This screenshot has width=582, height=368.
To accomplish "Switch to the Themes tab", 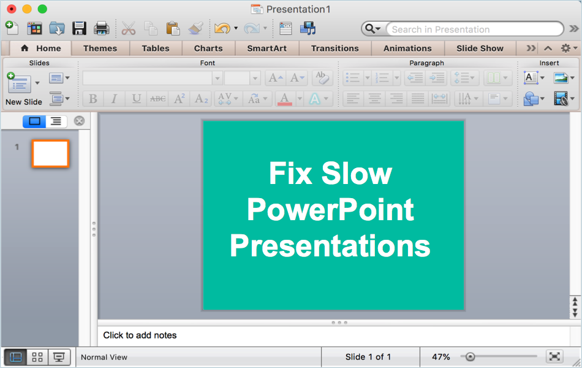I will tap(100, 48).
